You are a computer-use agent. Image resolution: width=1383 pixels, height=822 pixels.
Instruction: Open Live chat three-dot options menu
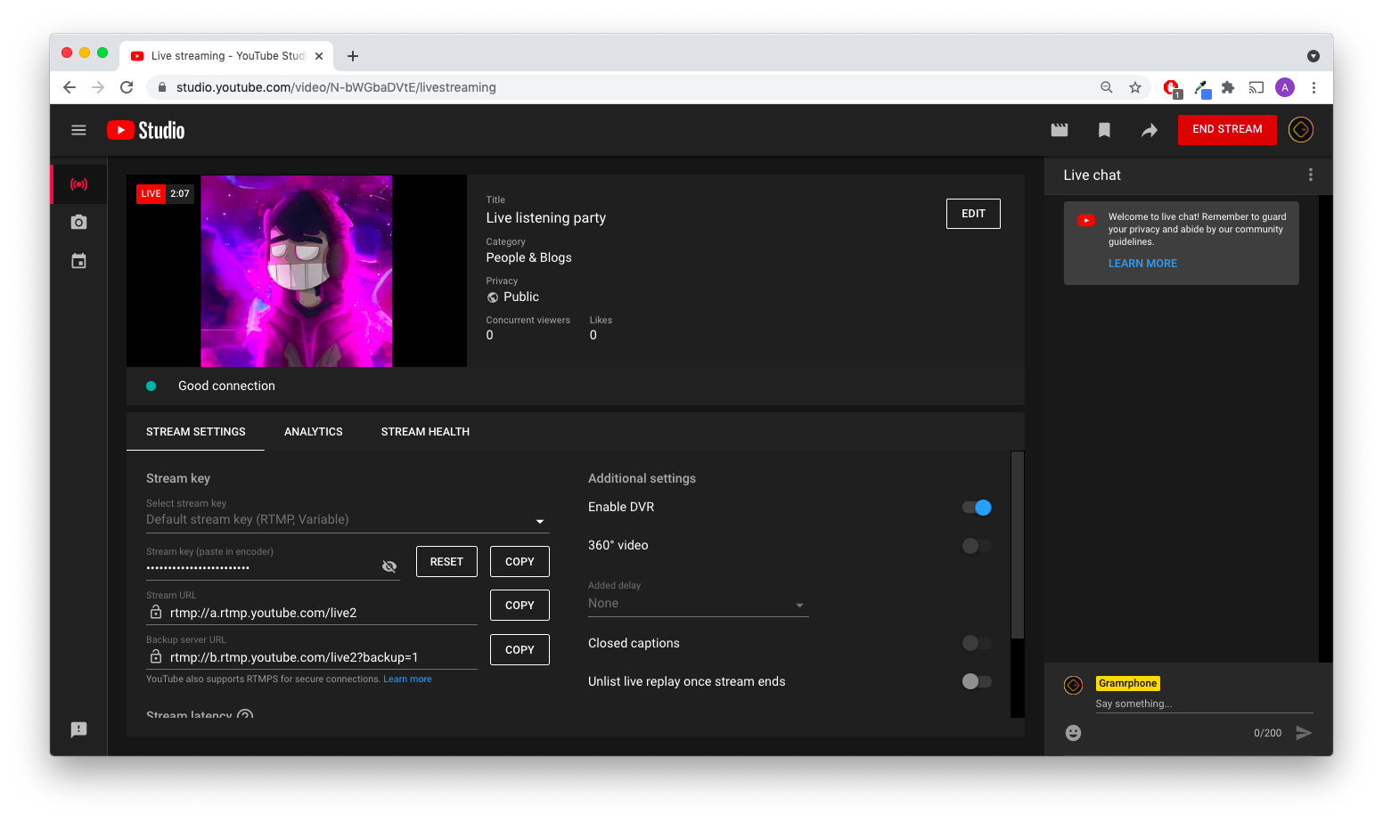(1311, 175)
